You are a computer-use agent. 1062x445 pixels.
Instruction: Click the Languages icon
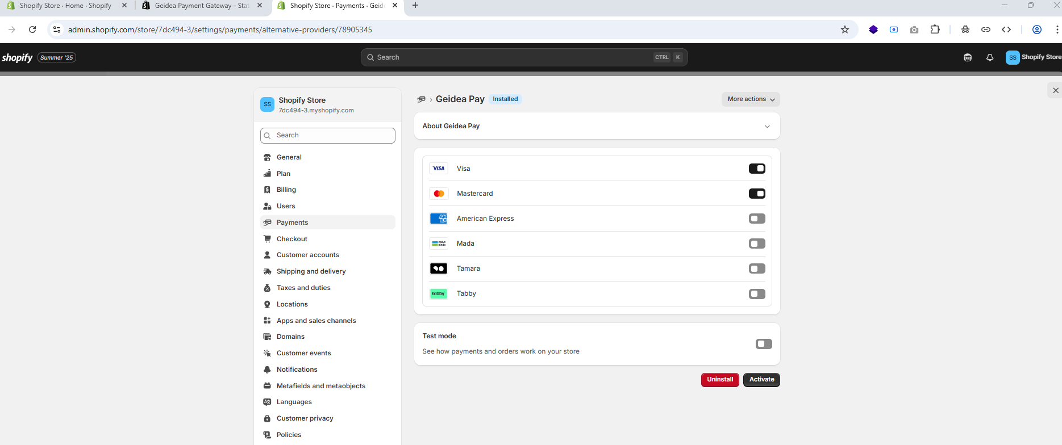[267, 402]
